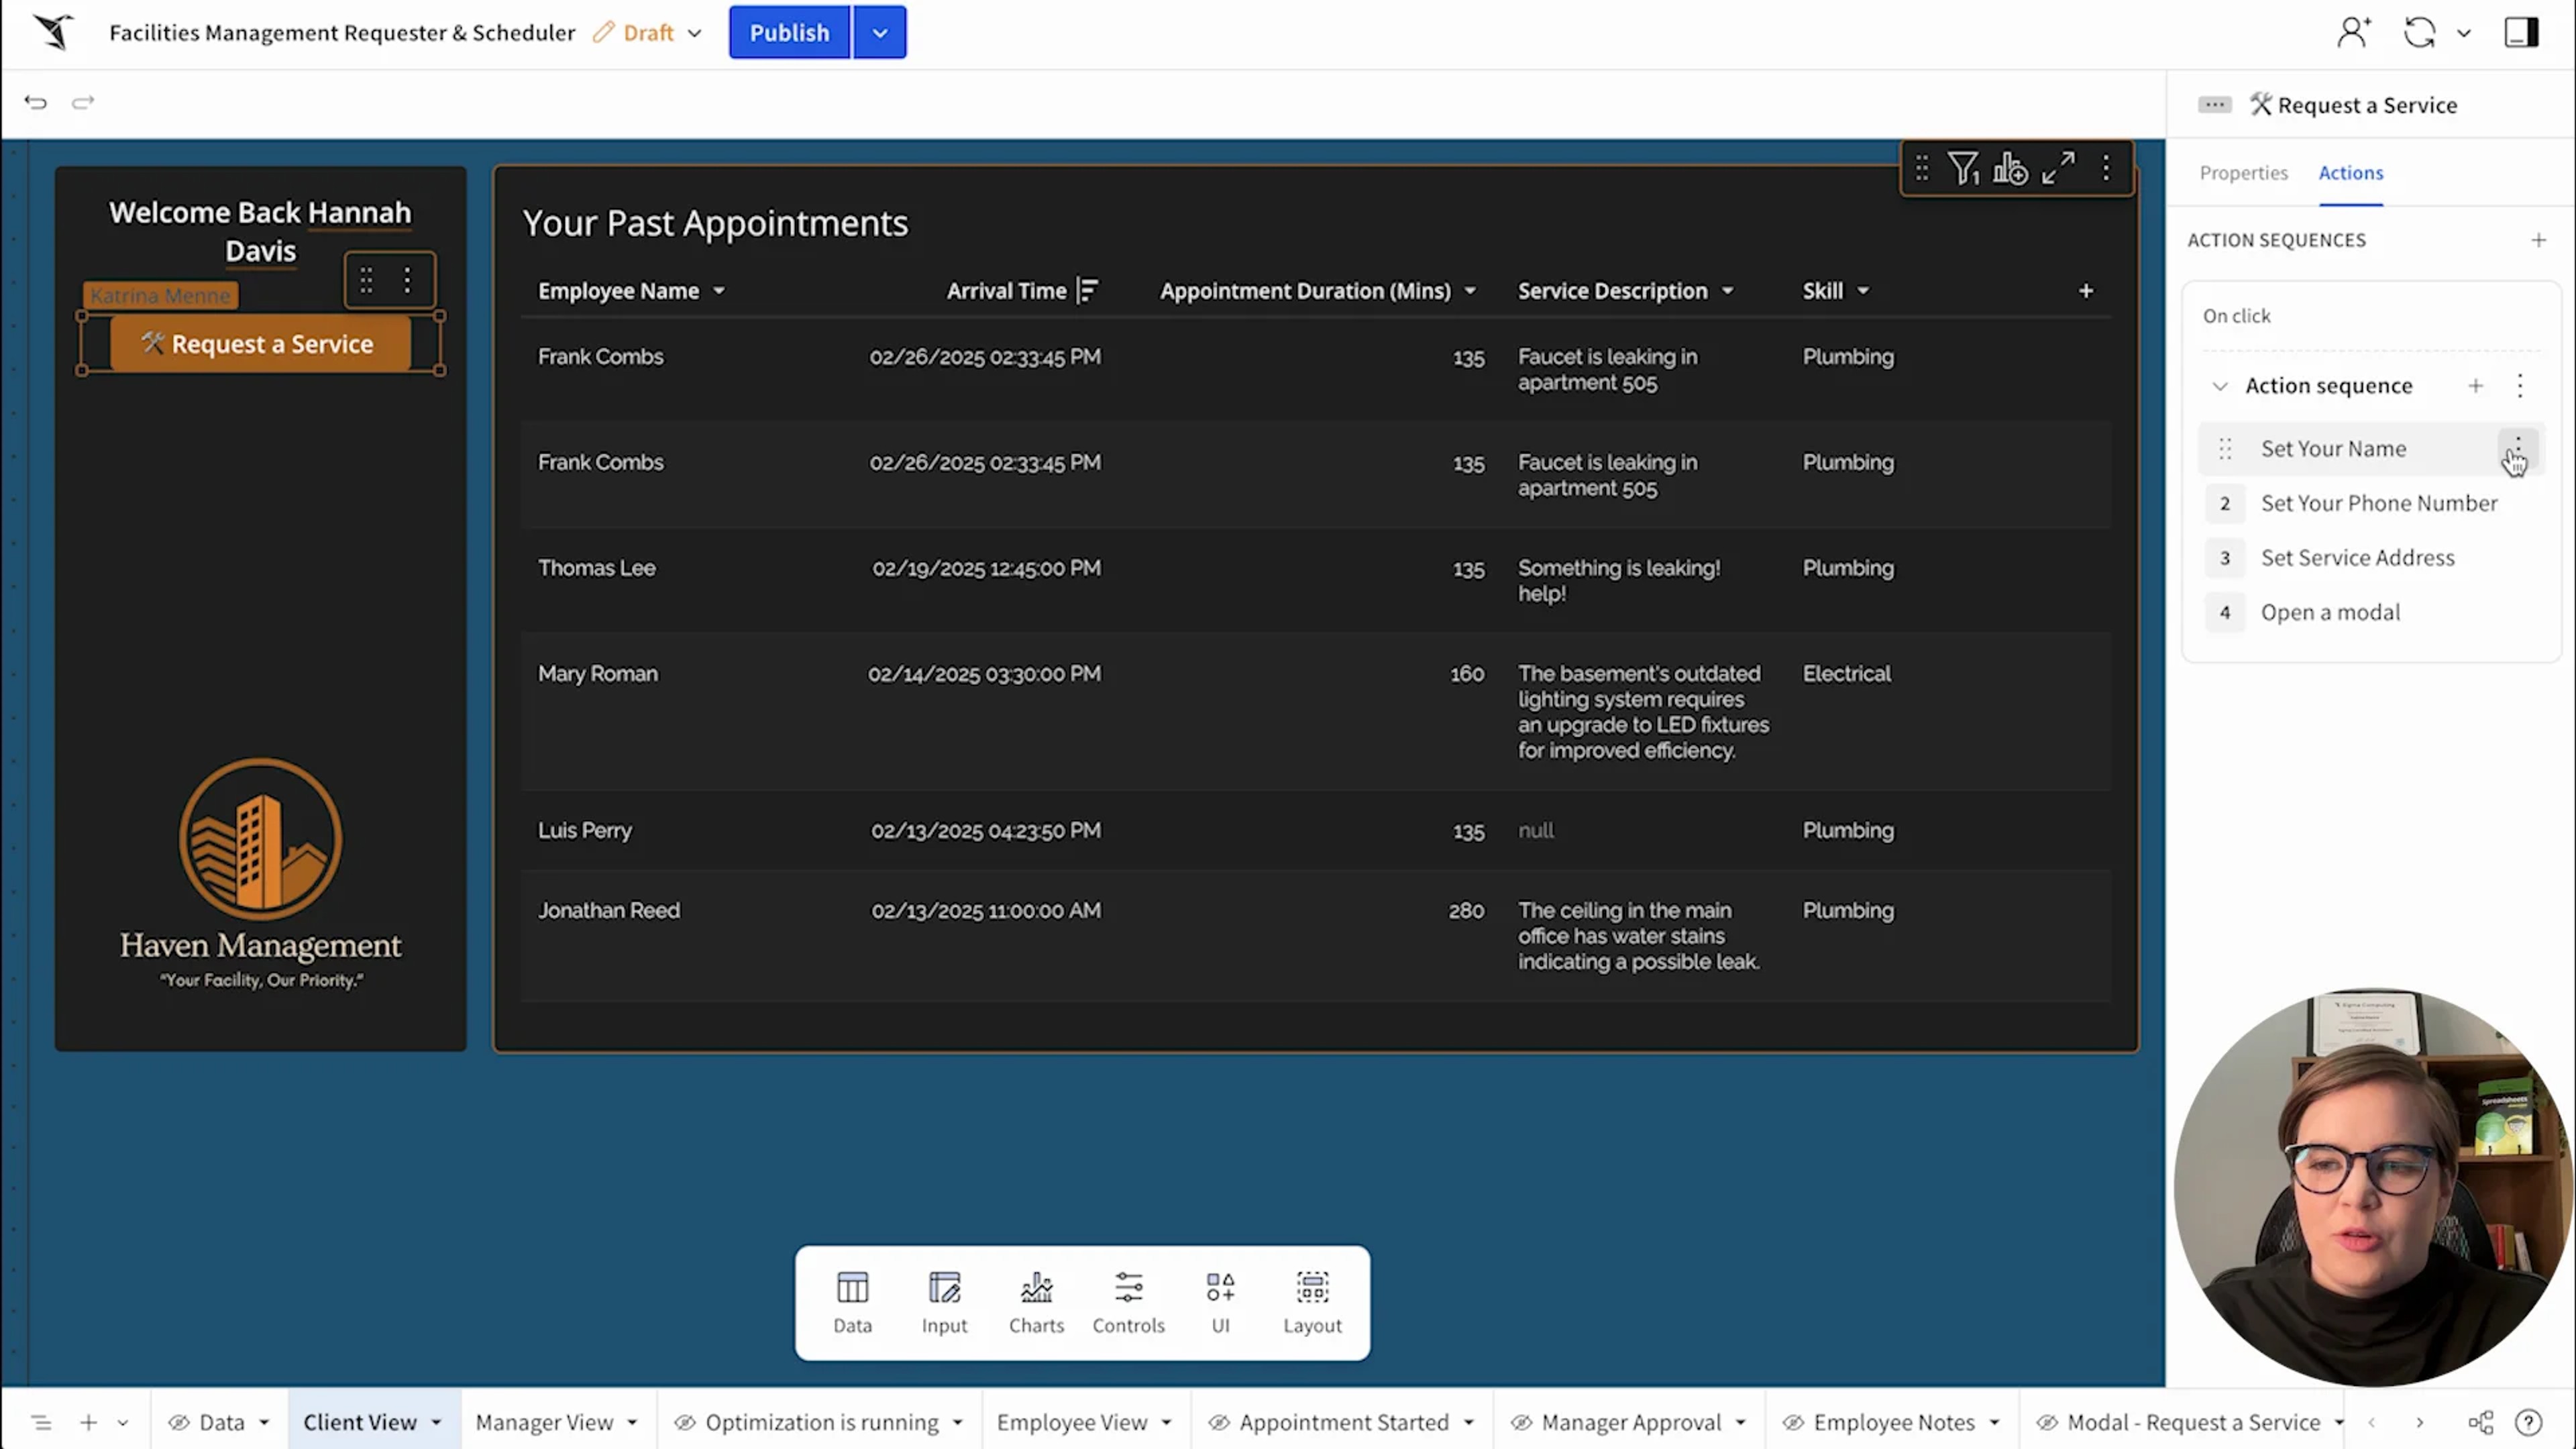Add a new workbook page
The image size is (2576, 1449).
pyautogui.click(x=89, y=1422)
